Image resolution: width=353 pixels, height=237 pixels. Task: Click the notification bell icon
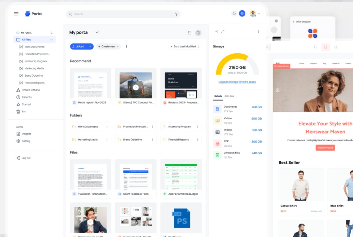coord(234,14)
